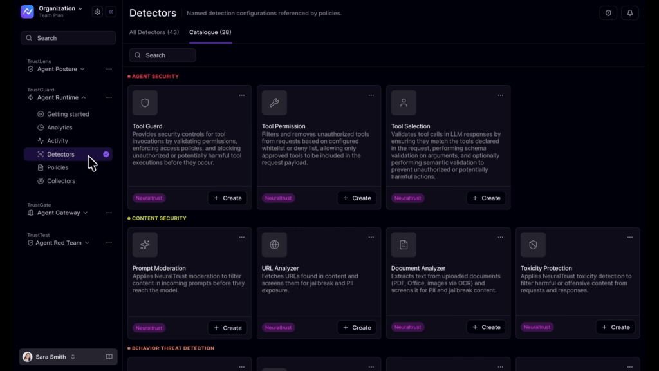Open Policies in sidebar
The height and width of the screenshot is (371, 659).
point(57,167)
